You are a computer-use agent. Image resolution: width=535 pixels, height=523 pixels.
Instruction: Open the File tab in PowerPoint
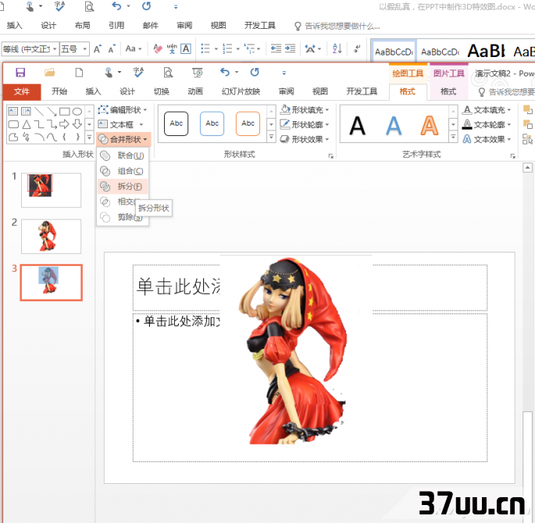point(22,91)
